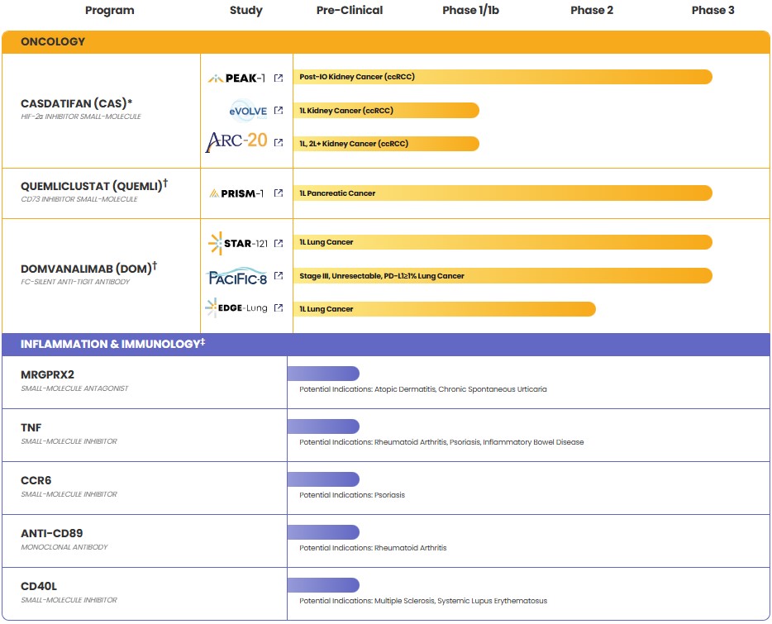Open the PACIFIC-8 study logo
Image resolution: width=772 pixels, height=624 pixels.
click(x=236, y=276)
